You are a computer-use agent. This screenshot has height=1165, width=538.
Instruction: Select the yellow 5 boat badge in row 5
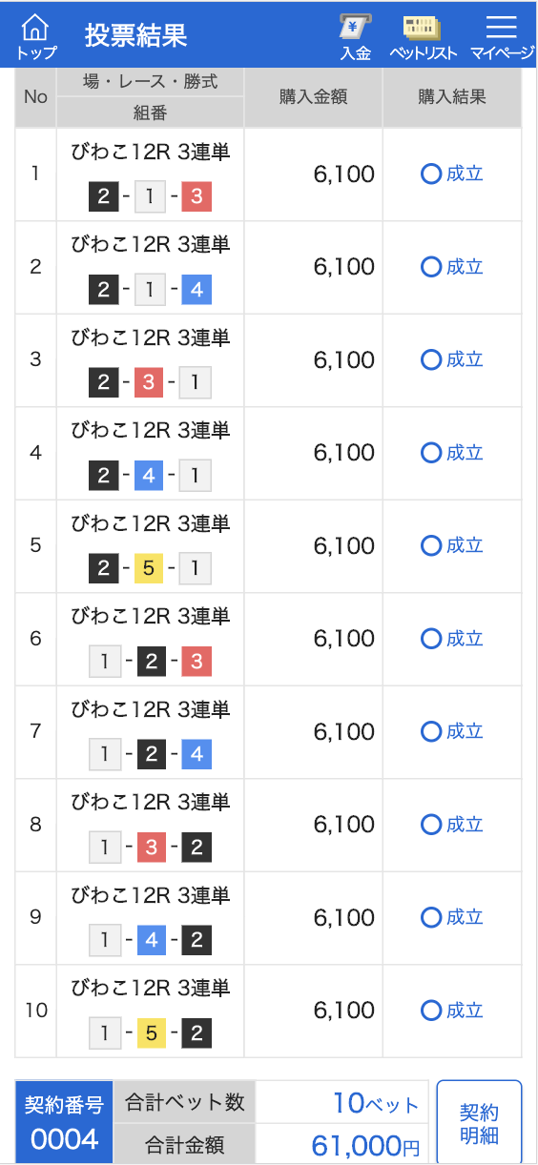(x=150, y=569)
